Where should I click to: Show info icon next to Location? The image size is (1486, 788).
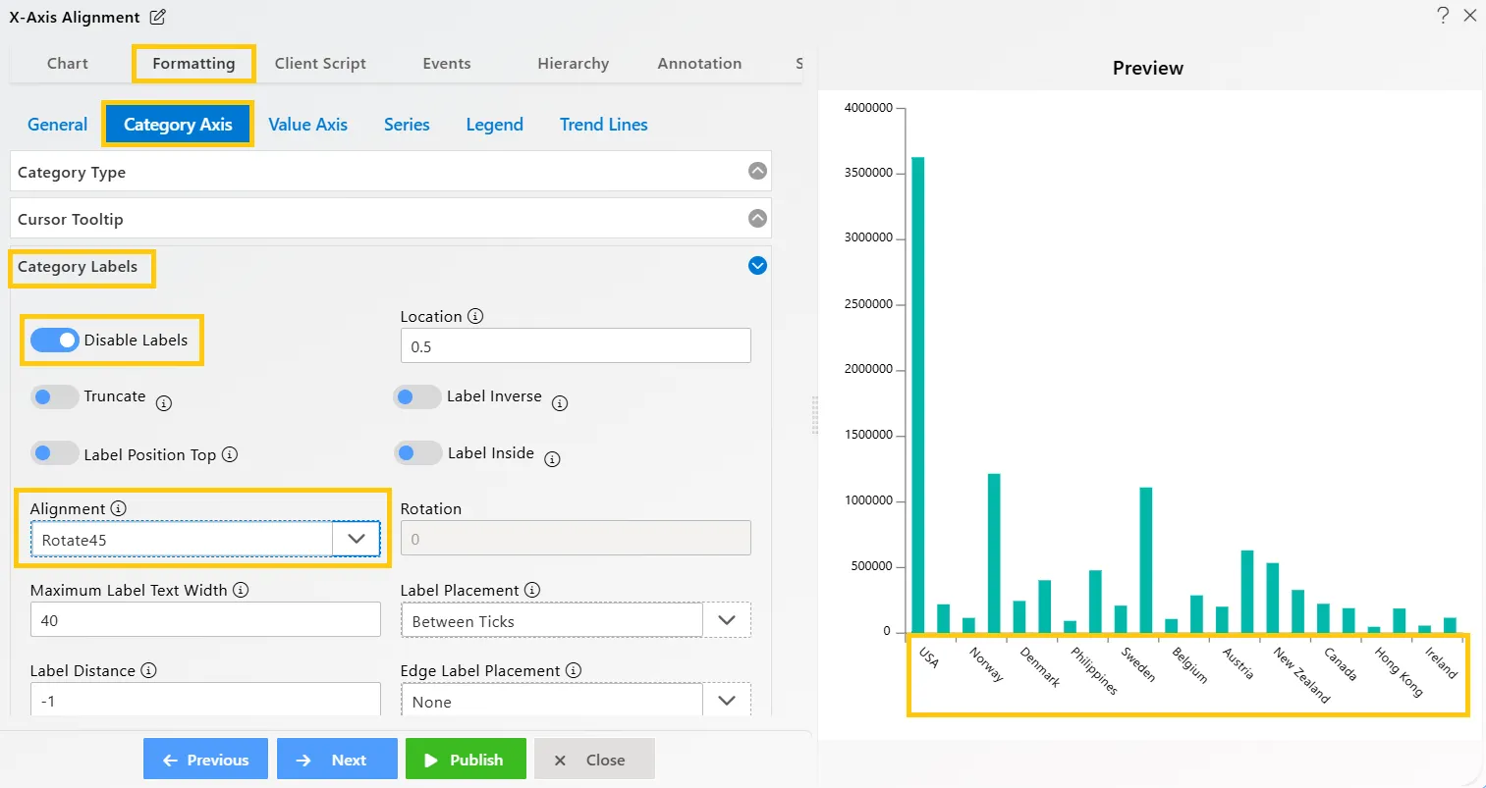pyautogui.click(x=475, y=316)
